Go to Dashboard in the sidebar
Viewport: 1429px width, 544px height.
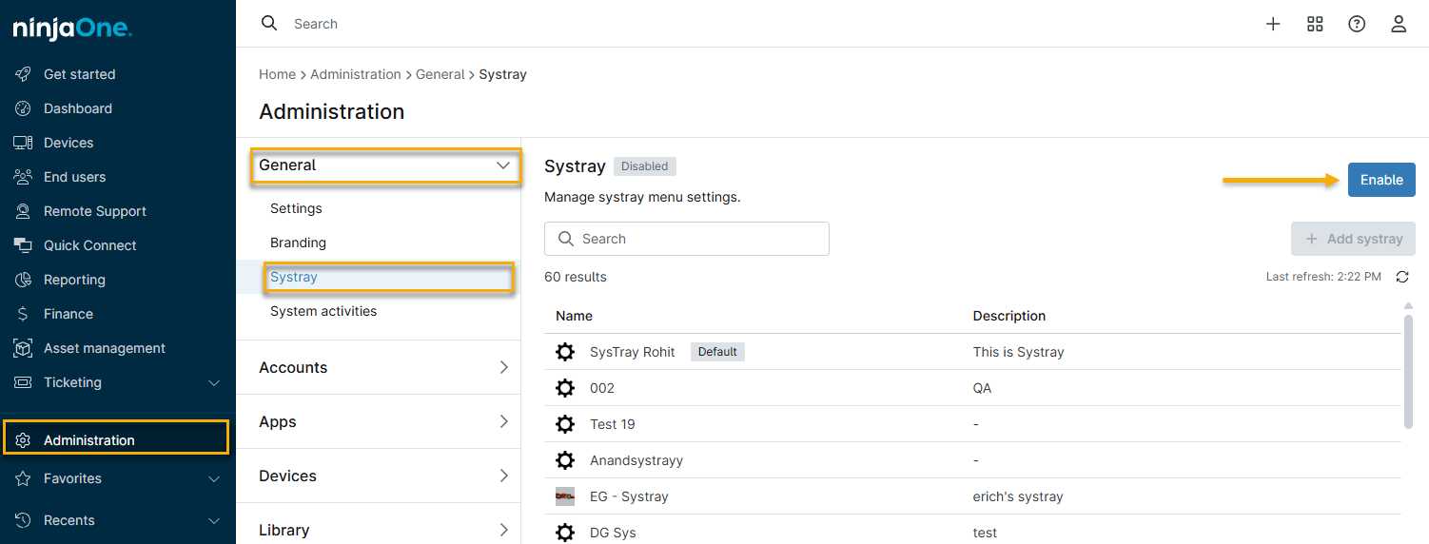click(x=78, y=108)
